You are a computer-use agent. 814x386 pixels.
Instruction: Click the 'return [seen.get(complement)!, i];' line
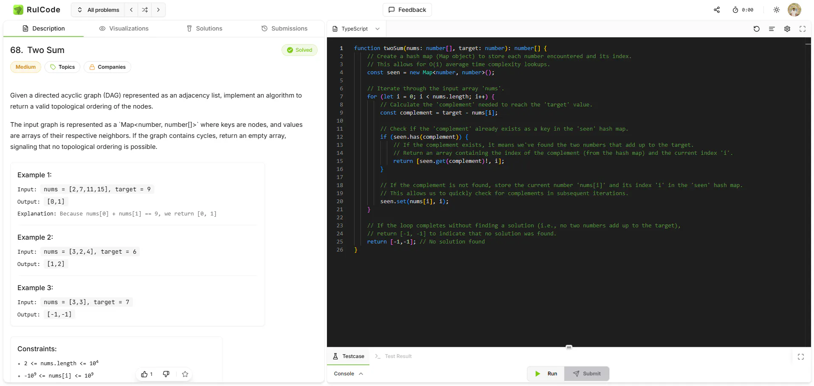coord(448,161)
